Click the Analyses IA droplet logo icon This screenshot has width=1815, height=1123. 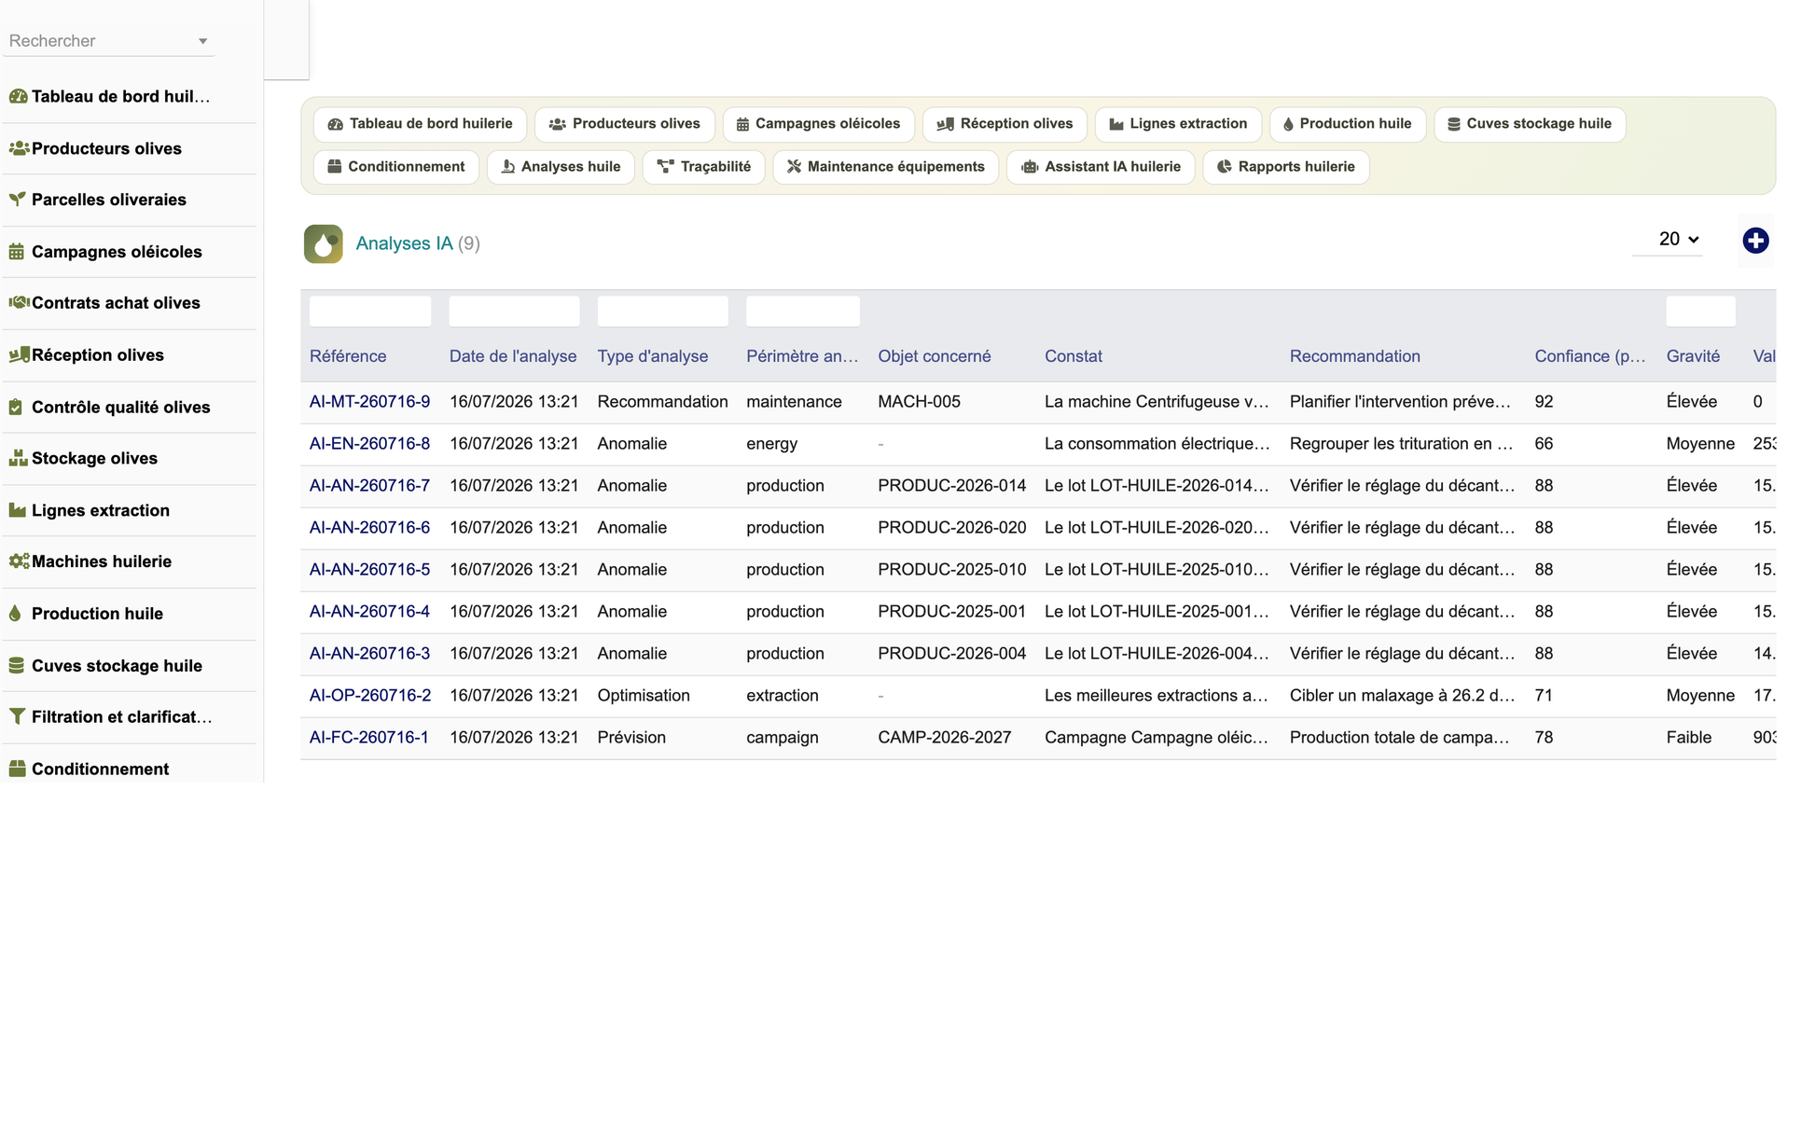[x=323, y=244]
